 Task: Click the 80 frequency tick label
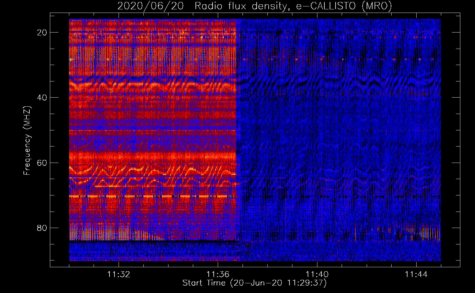coord(42,228)
